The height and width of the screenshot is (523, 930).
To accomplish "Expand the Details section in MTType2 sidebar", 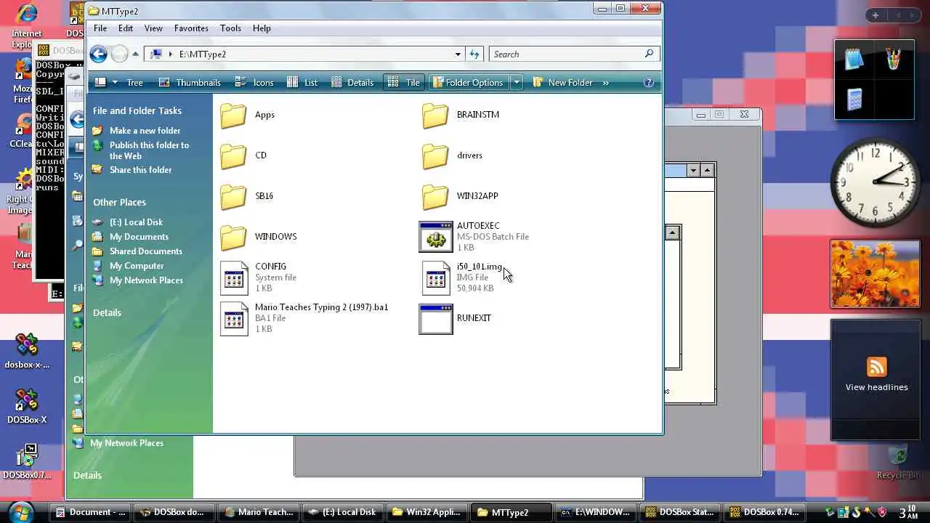I will coord(107,312).
